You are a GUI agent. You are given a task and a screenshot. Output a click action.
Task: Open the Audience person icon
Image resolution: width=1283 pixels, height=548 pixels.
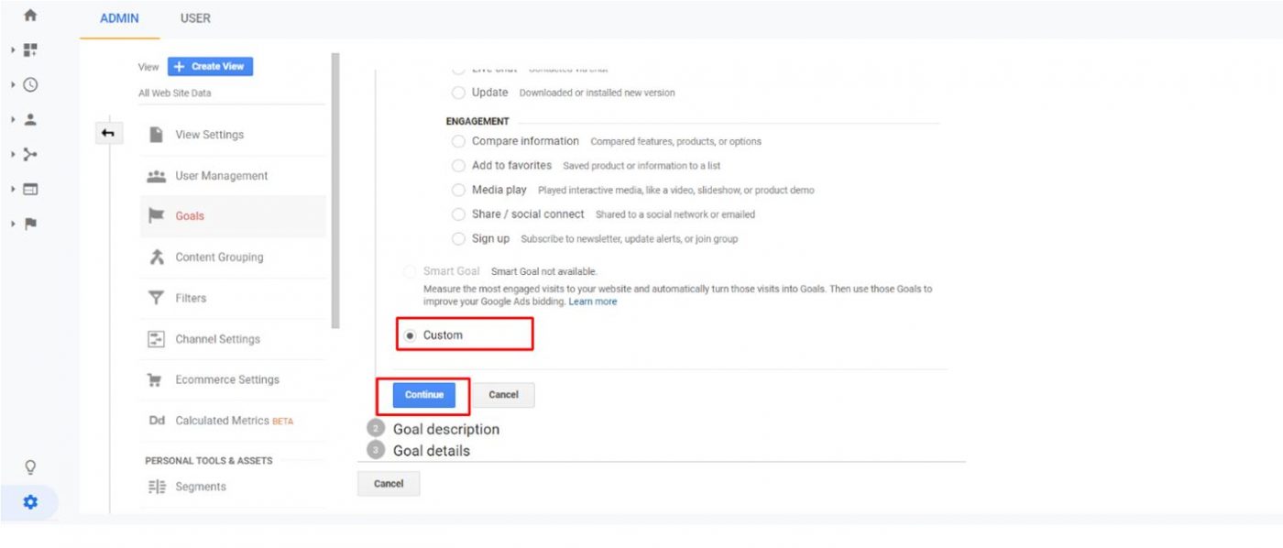(32, 119)
